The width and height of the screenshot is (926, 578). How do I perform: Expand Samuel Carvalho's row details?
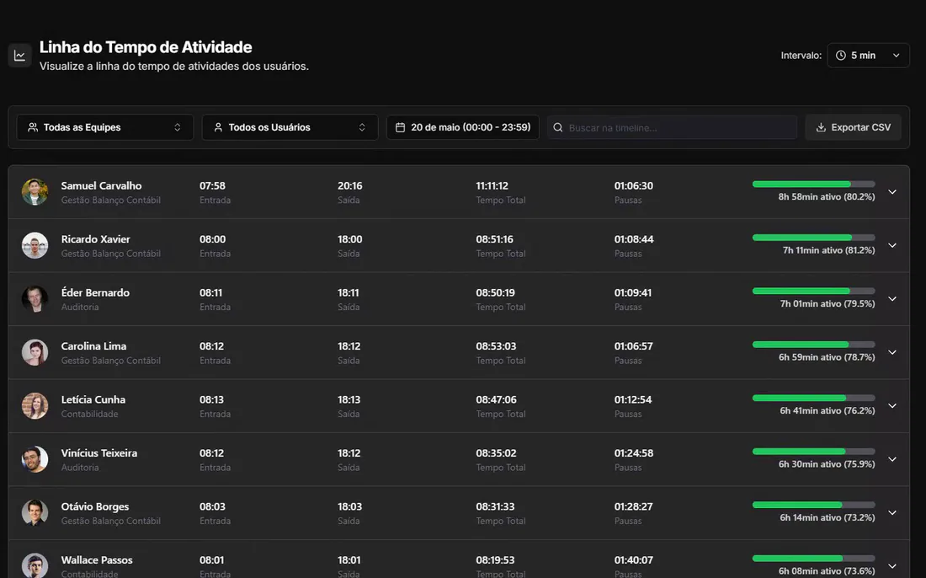tap(892, 192)
